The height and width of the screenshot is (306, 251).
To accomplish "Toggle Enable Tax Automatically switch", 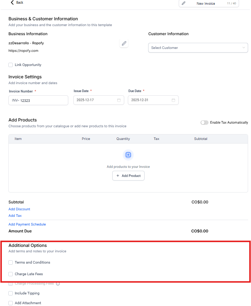I will click(x=205, y=123).
